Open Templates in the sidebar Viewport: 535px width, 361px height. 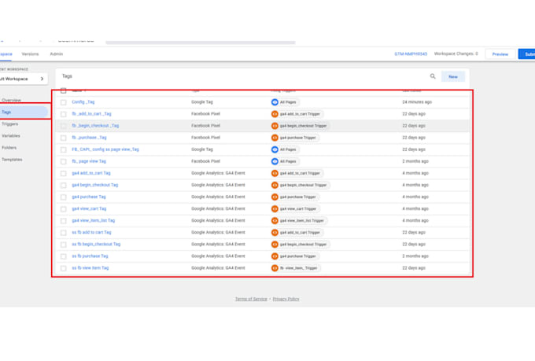[x=12, y=160]
